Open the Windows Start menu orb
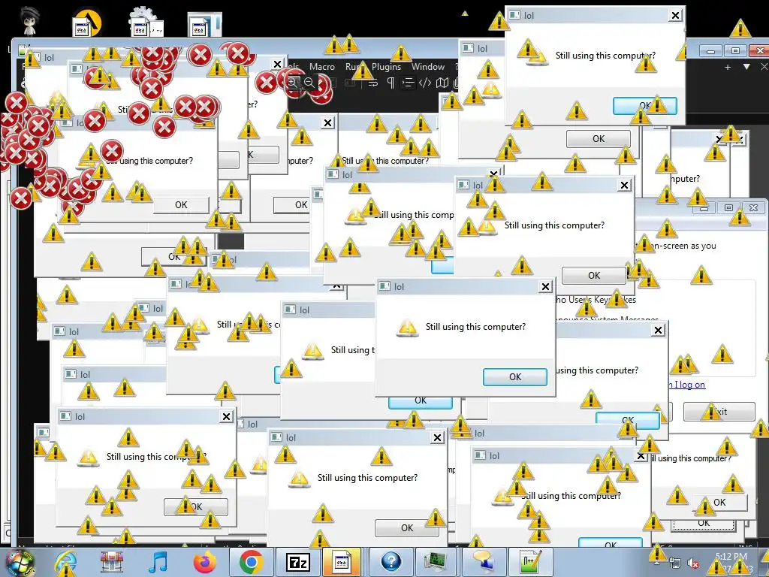Screen dimensions: 769x577 pyautogui.click(x=20, y=562)
